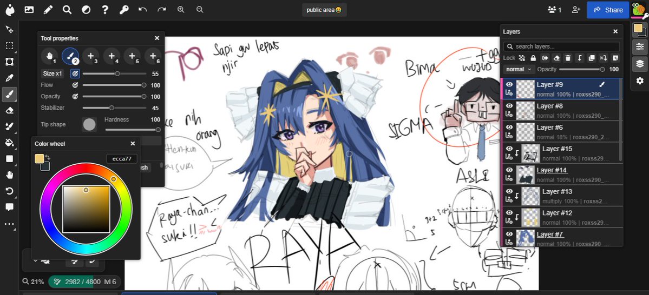Open the Tip shape picker
Viewport: 649px width, 295px height.
[x=89, y=124]
